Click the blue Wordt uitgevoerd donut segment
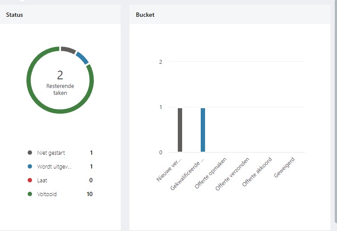Image resolution: width=337 pixels, height=231 pixels. [x=82, y=58]
